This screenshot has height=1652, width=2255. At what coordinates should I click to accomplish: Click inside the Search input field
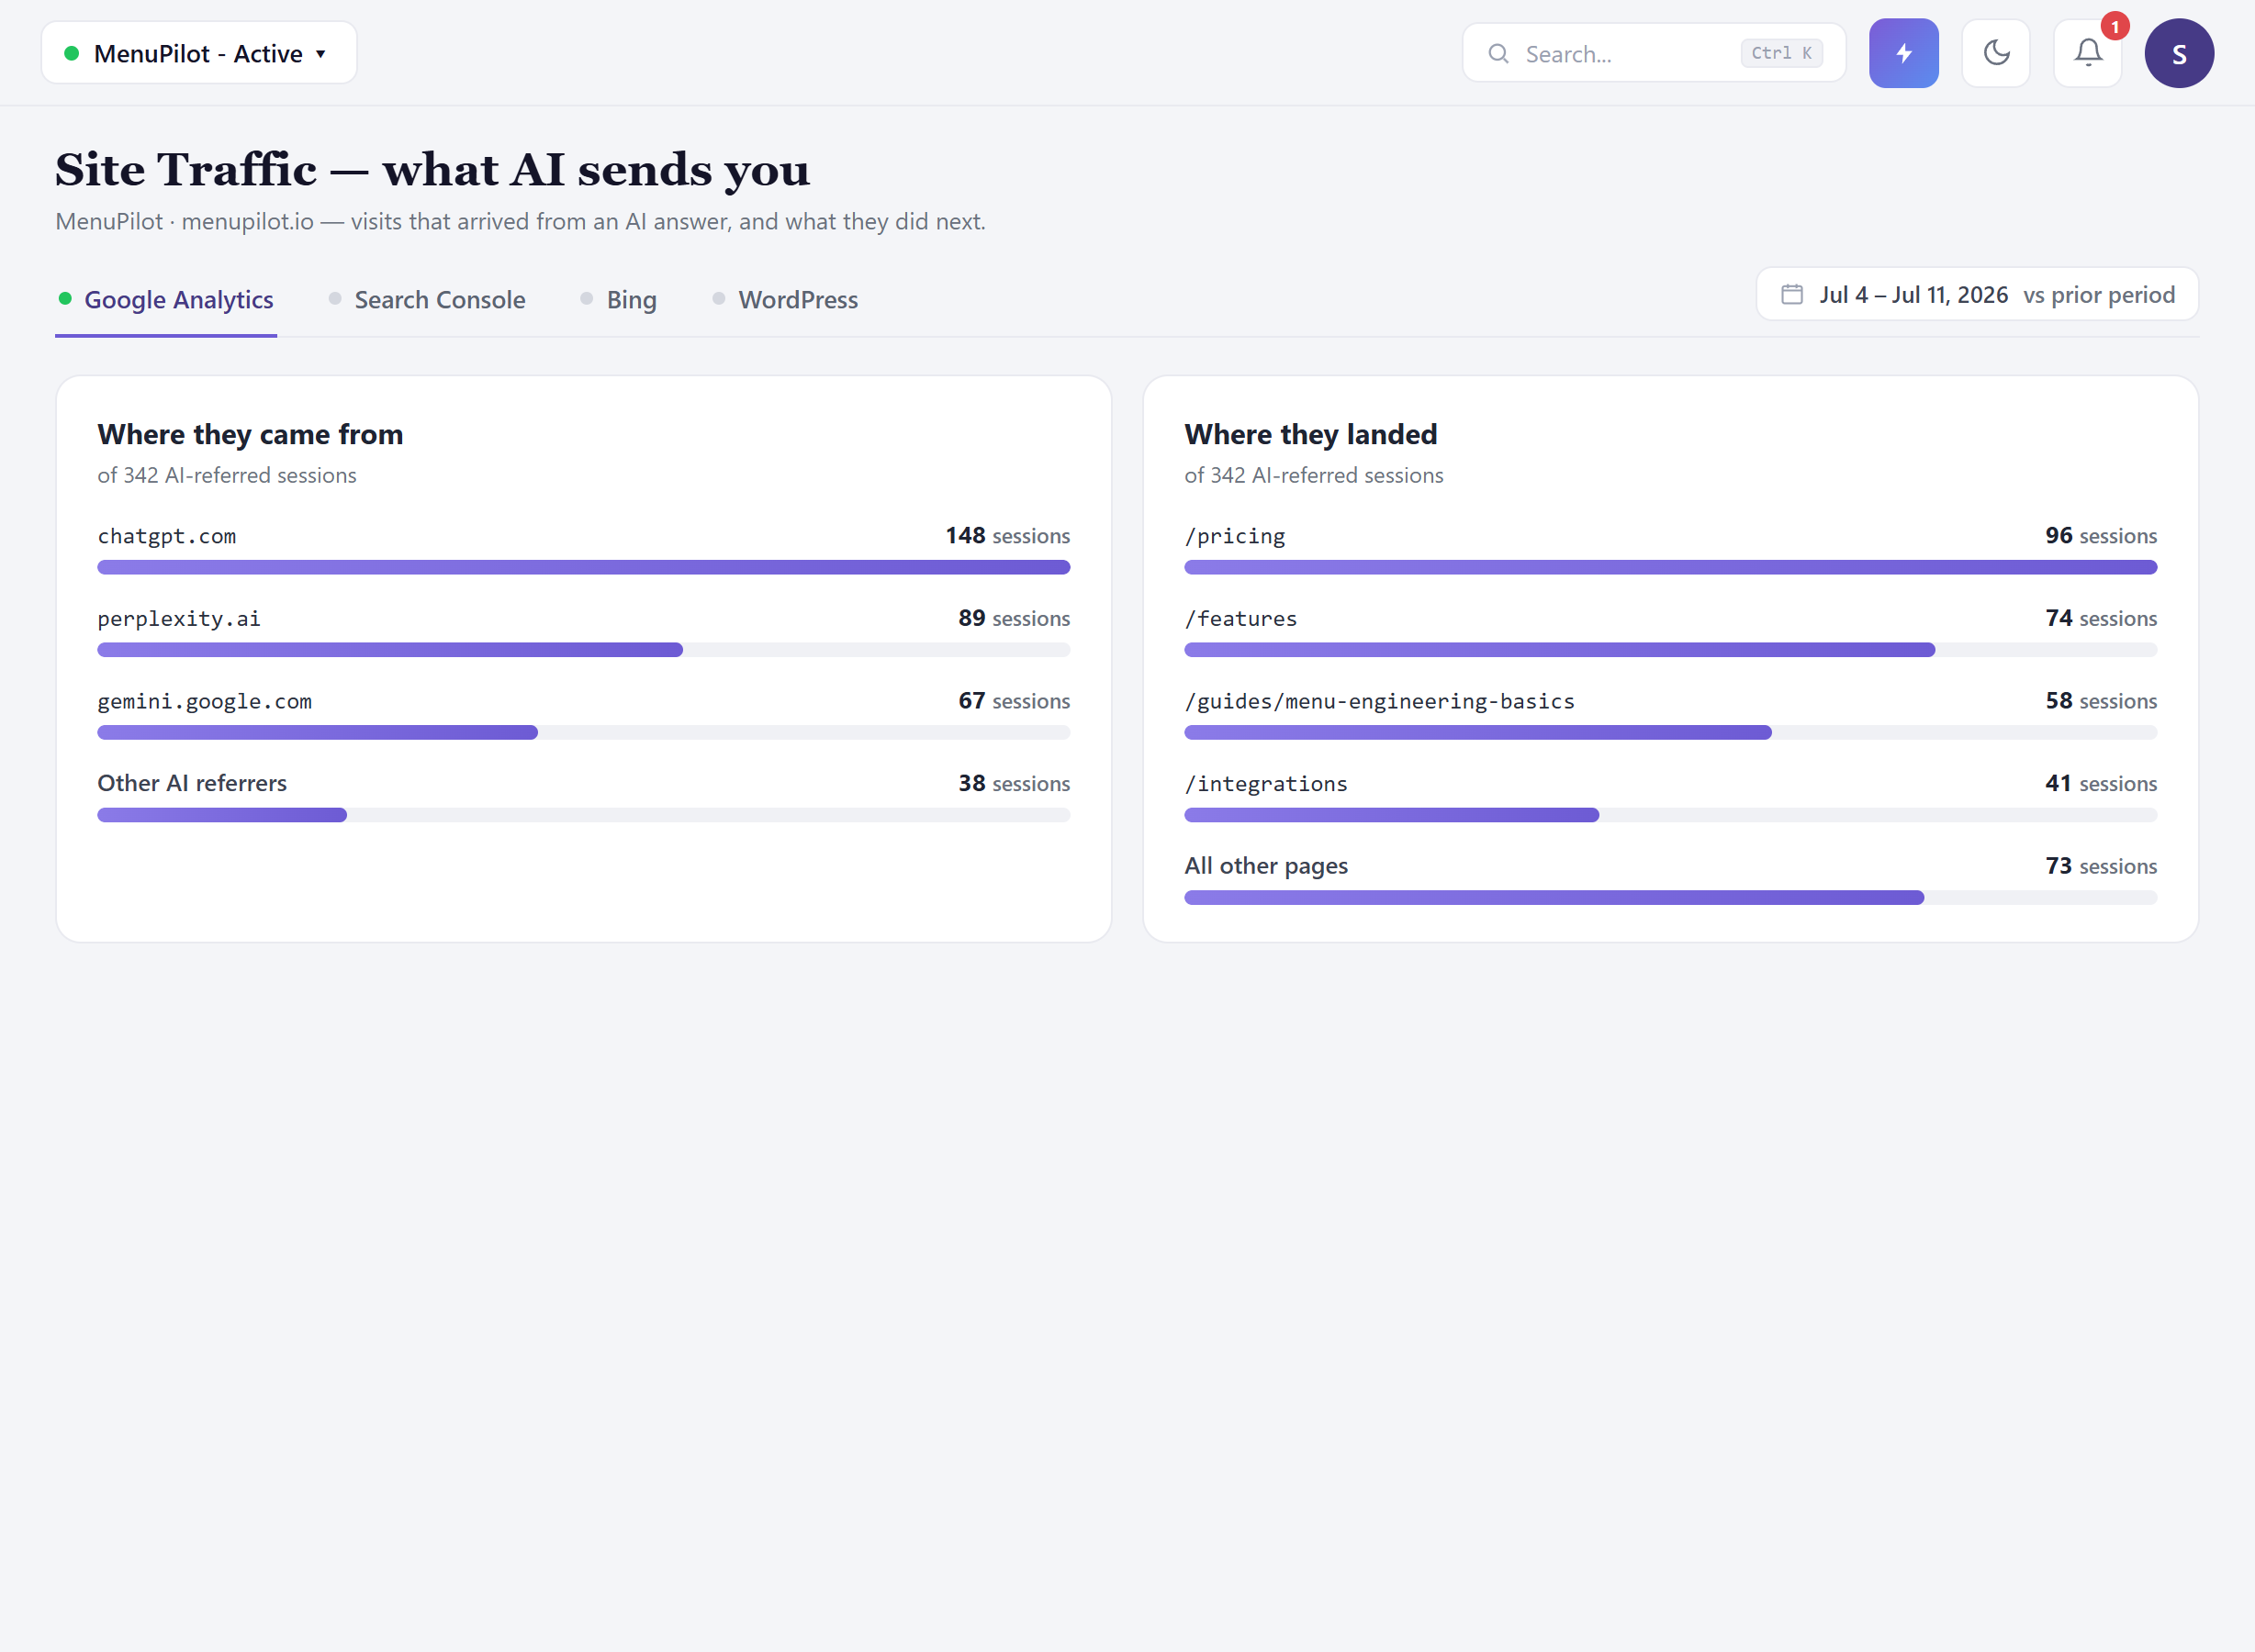click(x=1653, y=54)
